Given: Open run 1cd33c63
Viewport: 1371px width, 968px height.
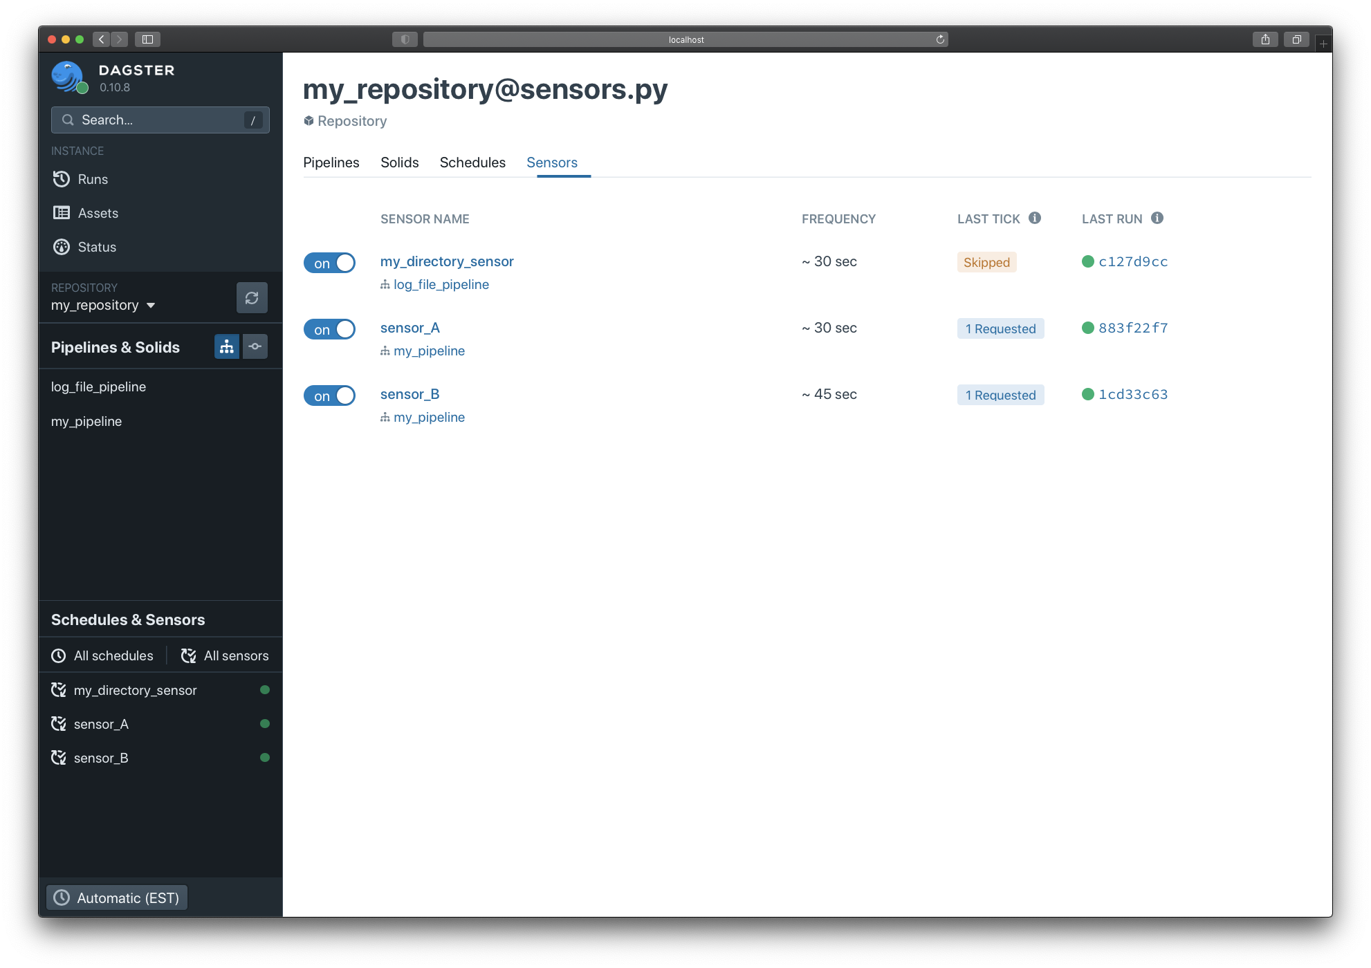Looking at the screenshot, I should 1133,394.
